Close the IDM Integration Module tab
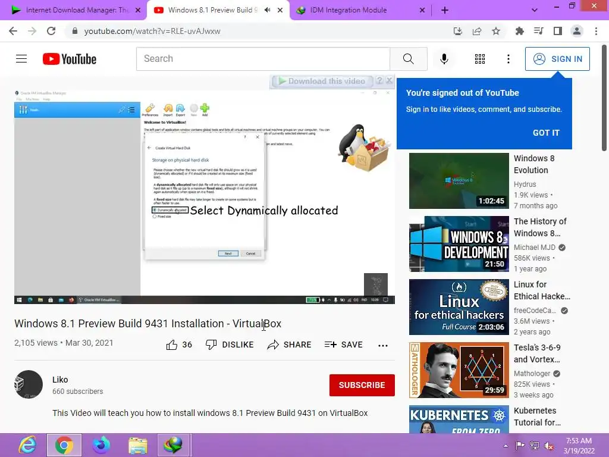This screenshot has width=609, height=457. [x=422, y=10]
